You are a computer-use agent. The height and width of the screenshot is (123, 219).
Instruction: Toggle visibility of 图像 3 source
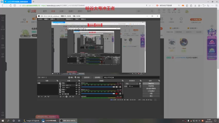click(76, 83)
